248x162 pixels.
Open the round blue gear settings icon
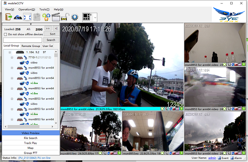pyautogui.click(x=74, y=17)
